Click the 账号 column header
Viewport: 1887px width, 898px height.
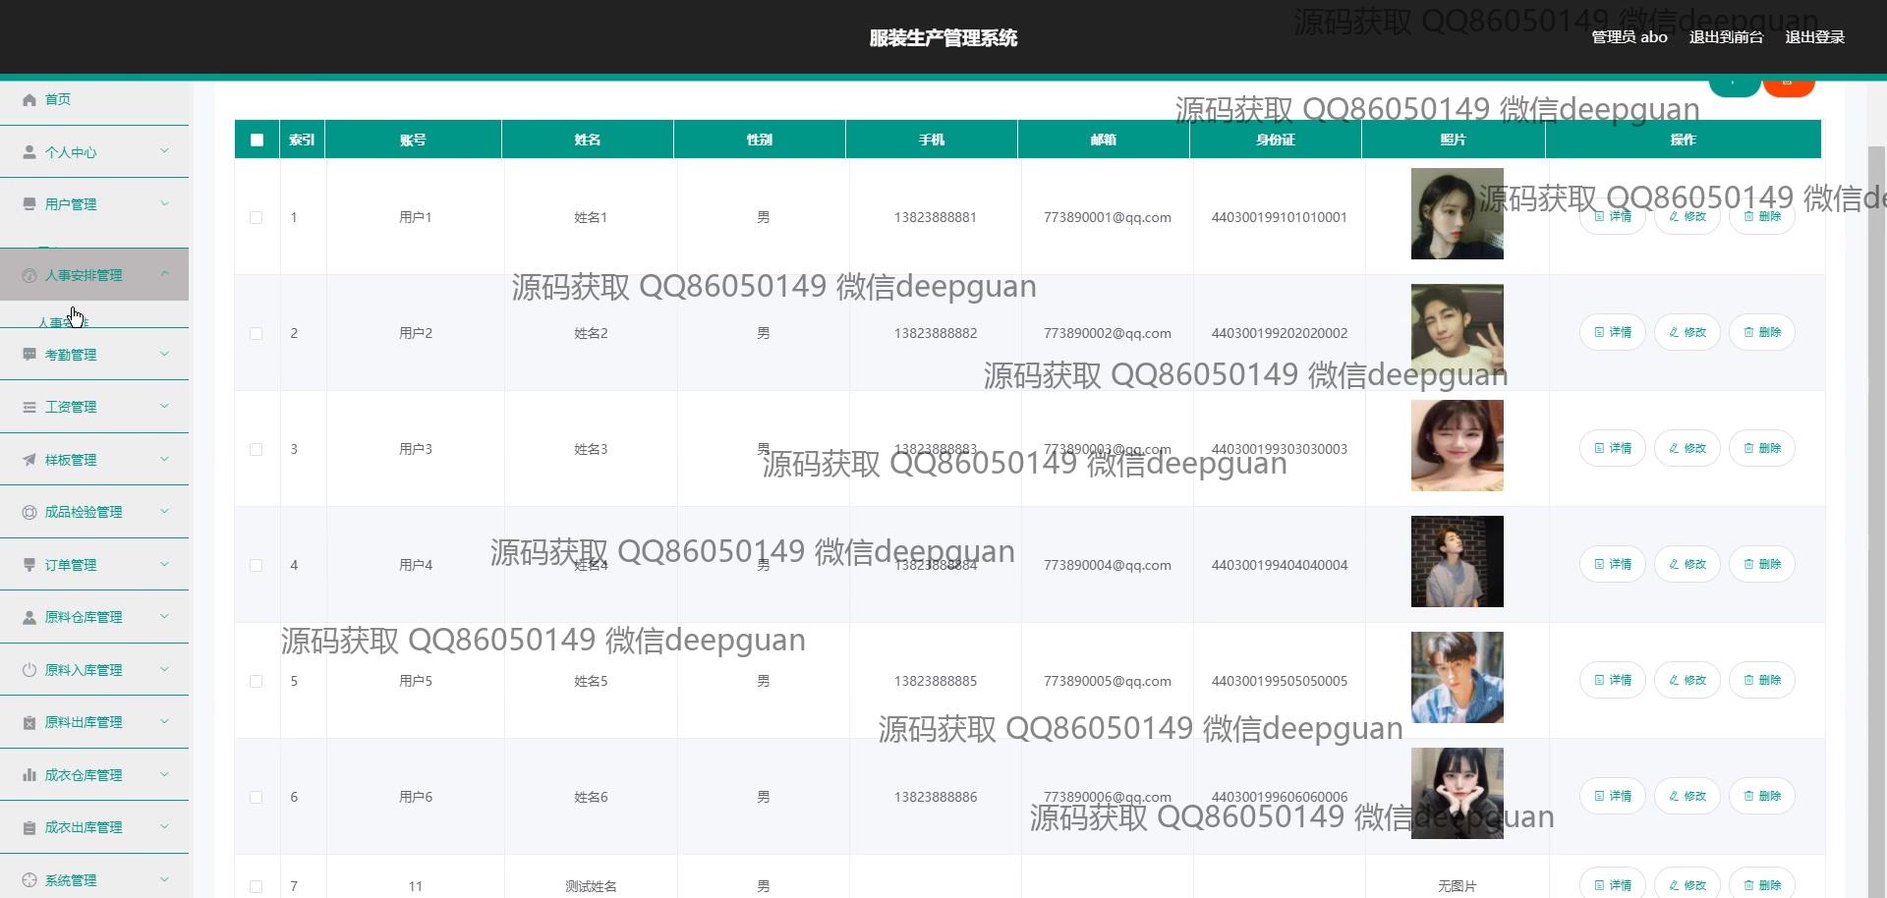(413, 140)
